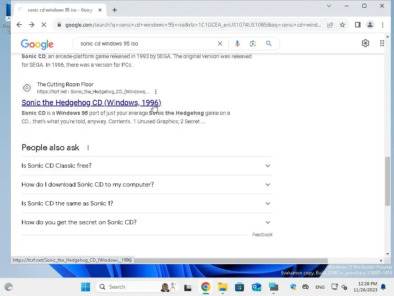The image size is (394, 296).
Task: Open the Chrome side panel
Action: (358, 25)
